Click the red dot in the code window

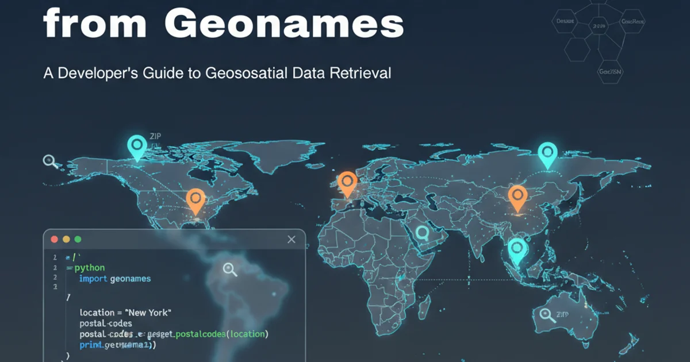pos(55,239)
